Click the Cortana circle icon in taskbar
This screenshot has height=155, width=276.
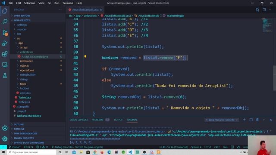pos(60,152)
